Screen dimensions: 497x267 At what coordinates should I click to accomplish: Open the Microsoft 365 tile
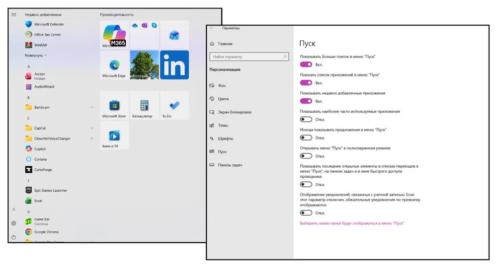pos(114,35)
